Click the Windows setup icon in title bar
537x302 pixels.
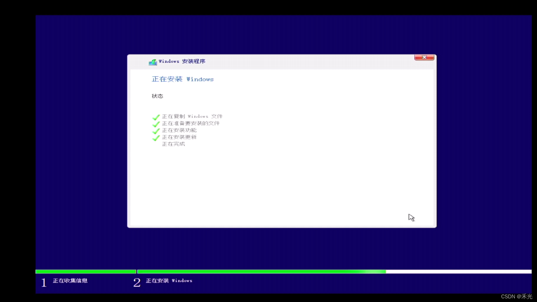(x=153, y=62)
